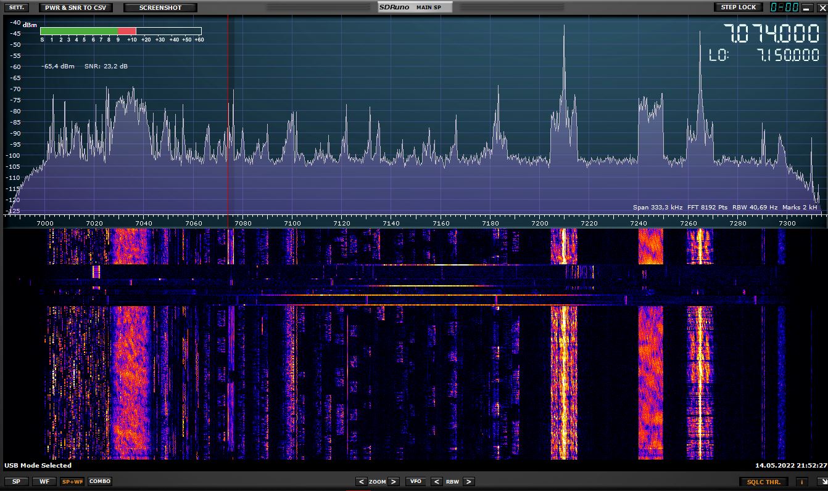Click the 7000 label on frequency scale
This screenshot has height=491, width=828.
coord(45,223)
